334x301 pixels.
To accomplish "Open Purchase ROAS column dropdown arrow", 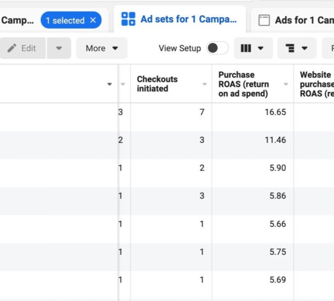I will 286,84.
